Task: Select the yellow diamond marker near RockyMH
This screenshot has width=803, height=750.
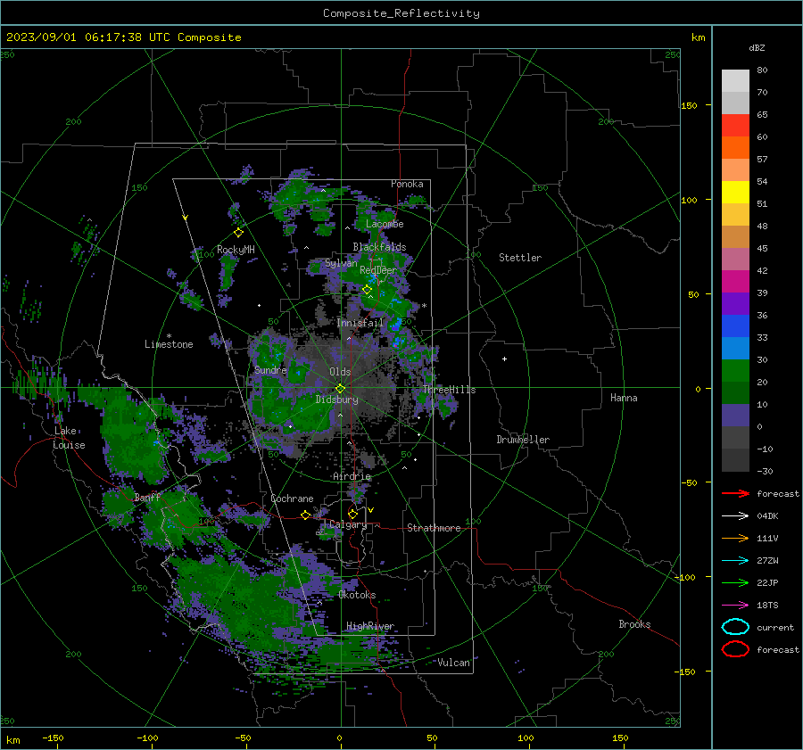Action: pyautogui.click(x=238, y=233)
